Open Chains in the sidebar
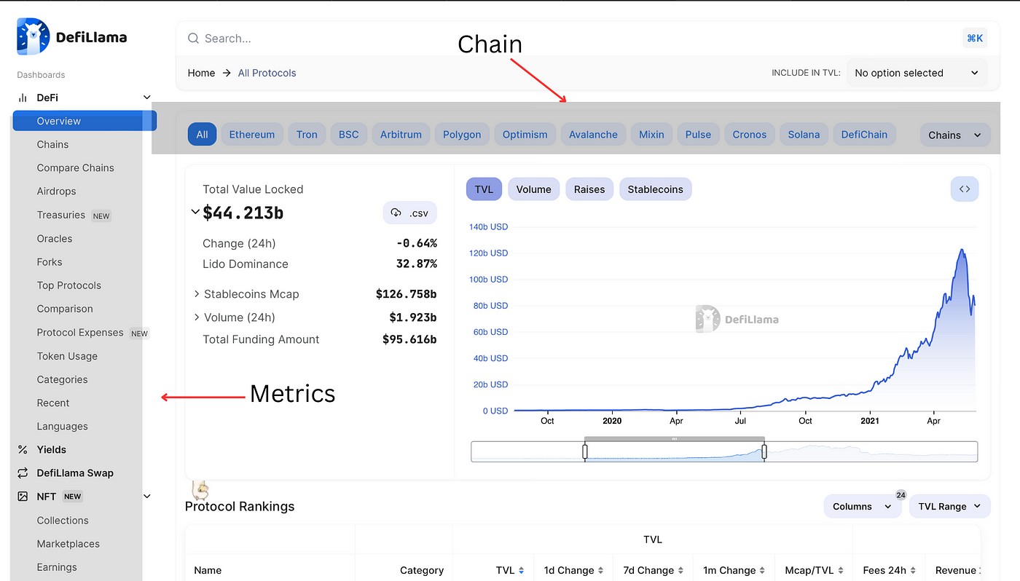This screenshot has height=581, width=1020. pyautogui.click(x=52, y=144)
